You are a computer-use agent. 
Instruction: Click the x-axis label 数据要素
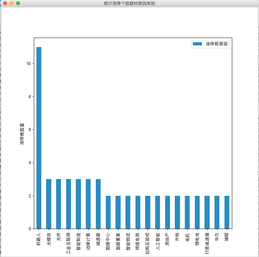[118, 241]
